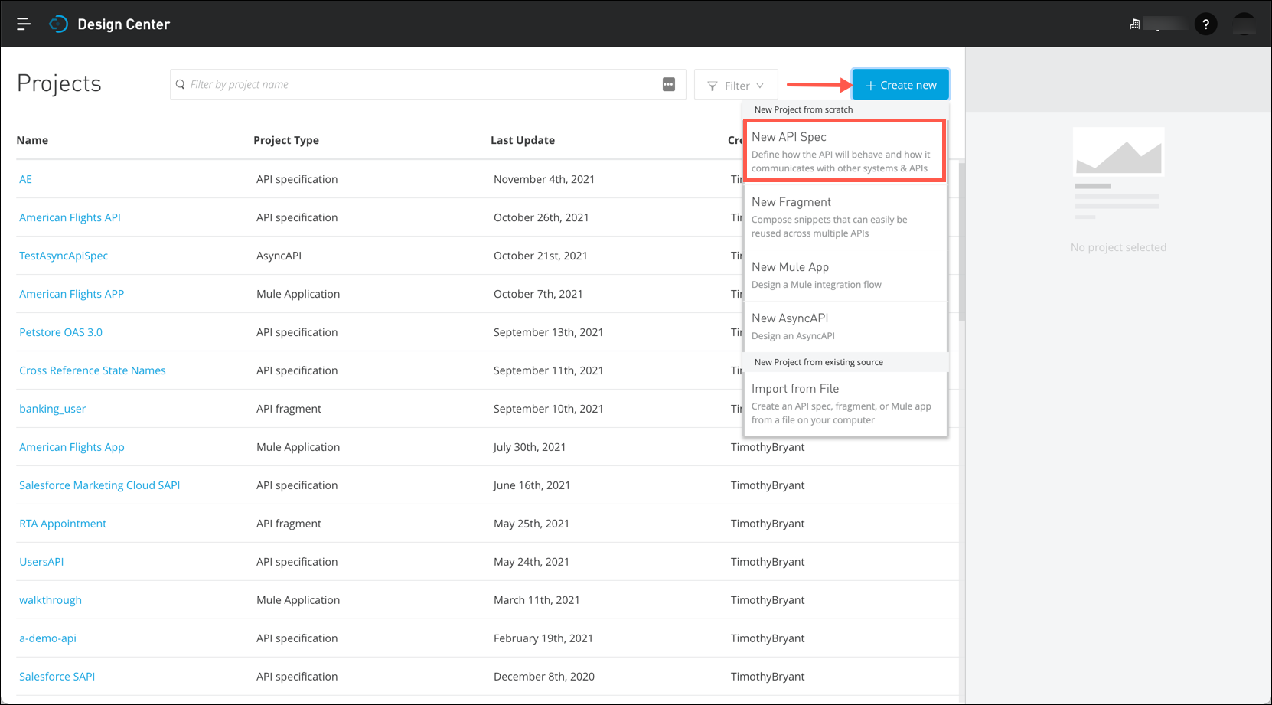Click TimothyBryant in the UsersAPI row
This screenshot has height=705, width=1272.
pyautogui.click(x=768, y=562)
